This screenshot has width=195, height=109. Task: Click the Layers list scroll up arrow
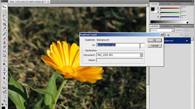click(x=192, y=39)
